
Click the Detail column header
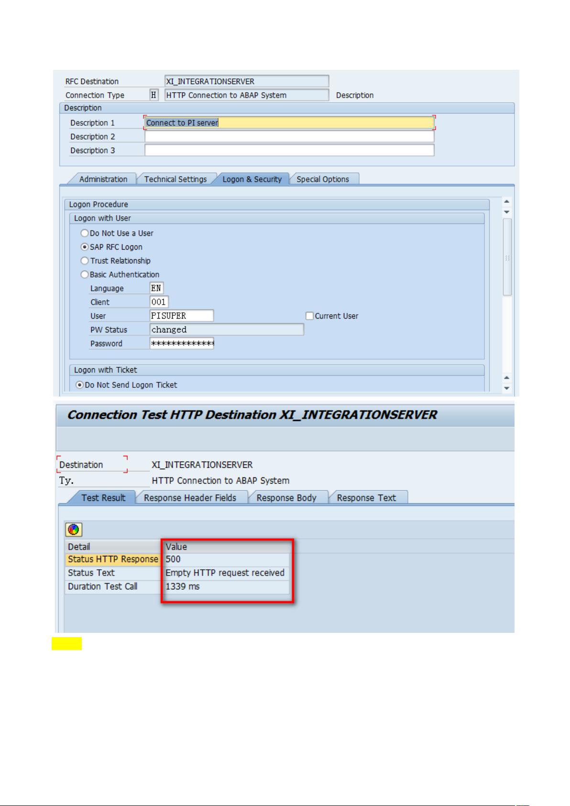point(113,546)
